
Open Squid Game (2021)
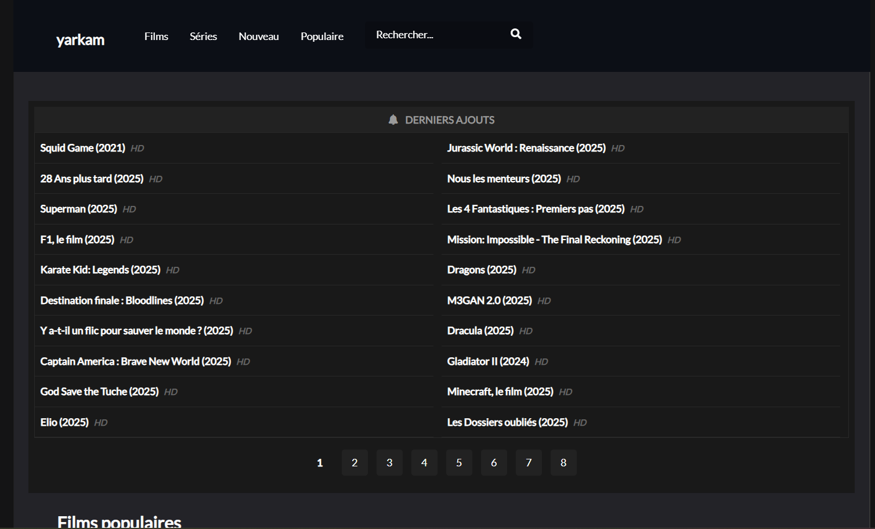pos(82,148)
